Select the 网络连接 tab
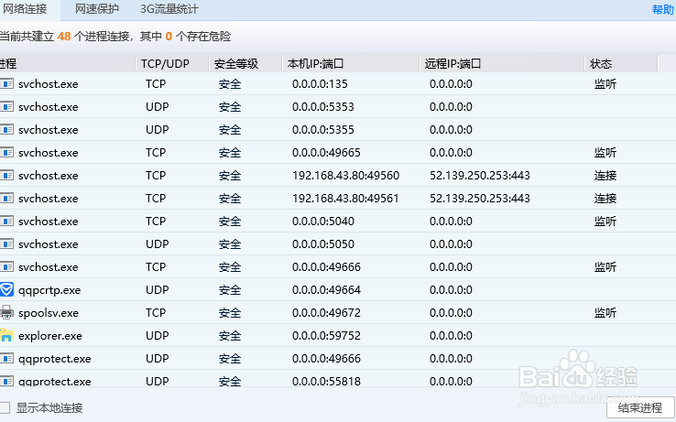The image size is (676, 422). click(25, 9)
